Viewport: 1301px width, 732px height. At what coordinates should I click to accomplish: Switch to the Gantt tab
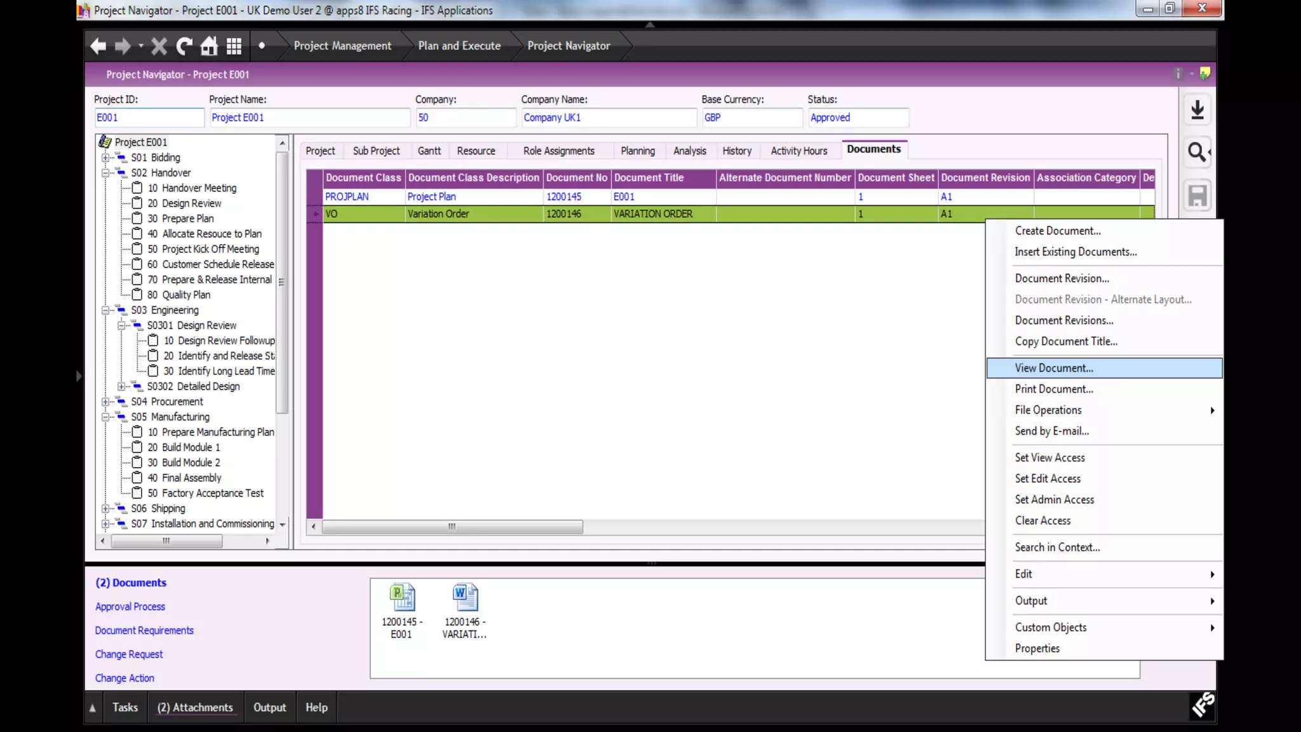(x=429, y=151)
